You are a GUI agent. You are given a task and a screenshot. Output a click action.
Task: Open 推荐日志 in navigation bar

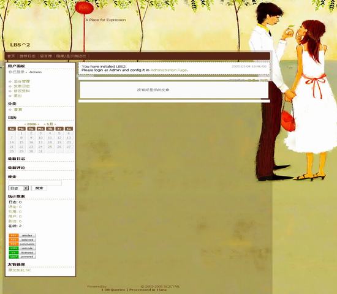point(28,56)
